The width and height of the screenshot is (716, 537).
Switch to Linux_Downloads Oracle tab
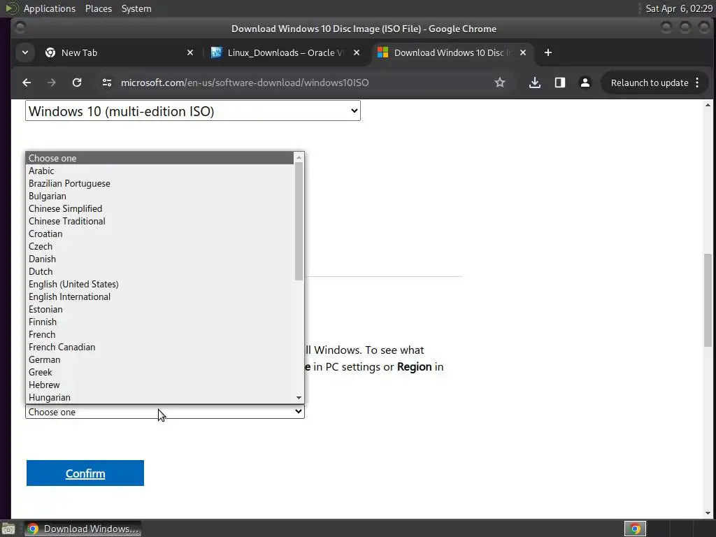[x=285, y=52]
